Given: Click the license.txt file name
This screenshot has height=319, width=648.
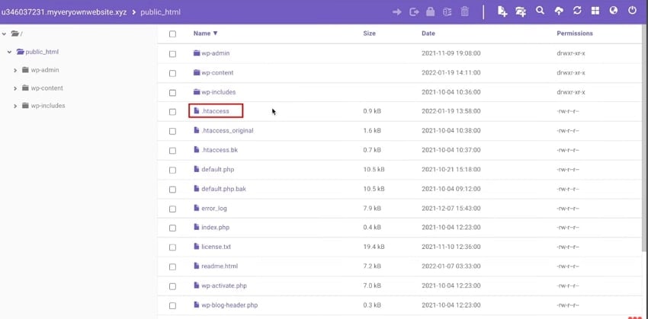Looking at the screenshot, I should 217,247.
